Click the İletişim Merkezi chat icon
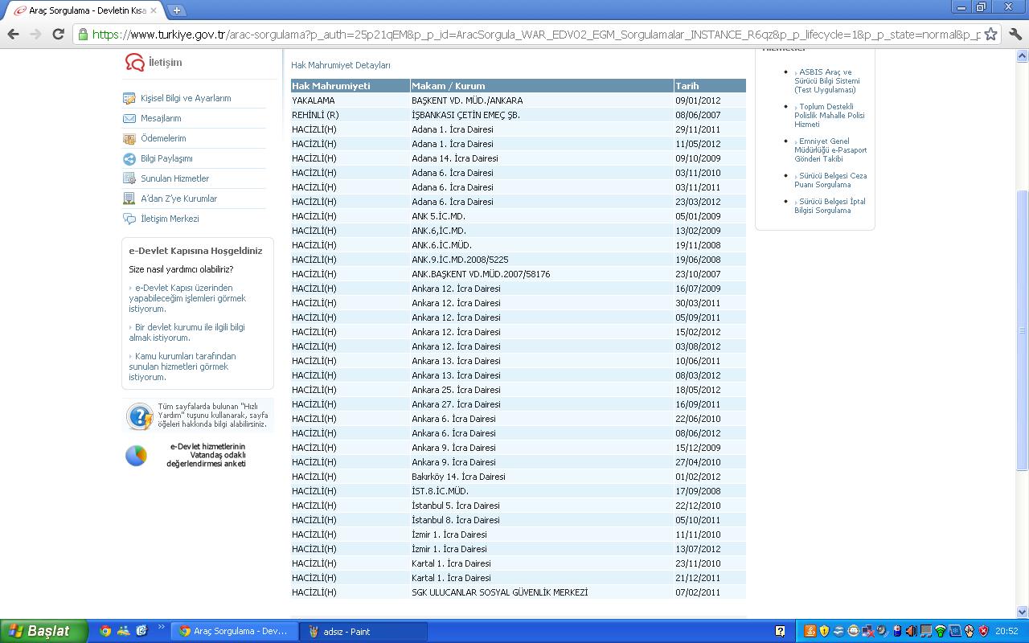This screenshot has height=643, width=1029. pos(129,219)
